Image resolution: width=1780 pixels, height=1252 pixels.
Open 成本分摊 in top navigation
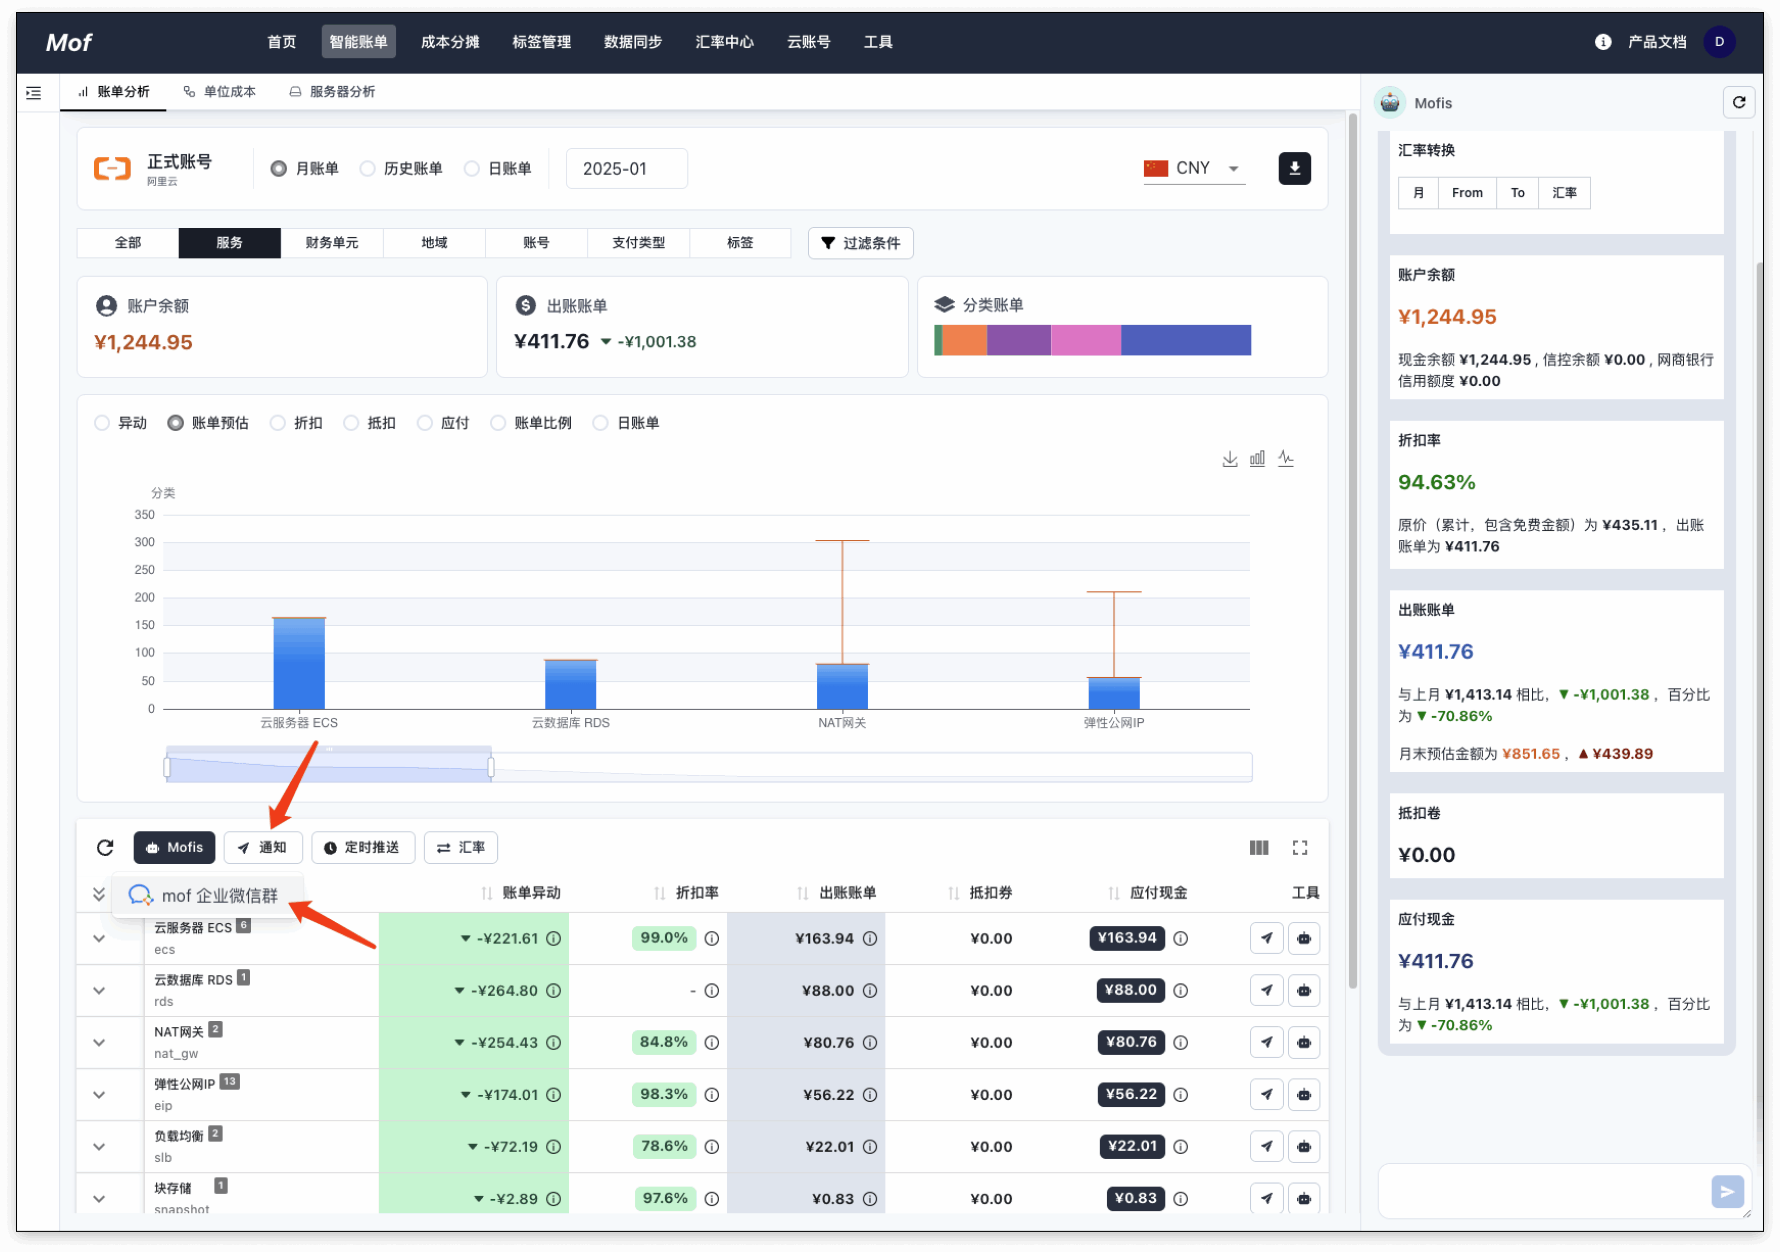coord(450,42)
